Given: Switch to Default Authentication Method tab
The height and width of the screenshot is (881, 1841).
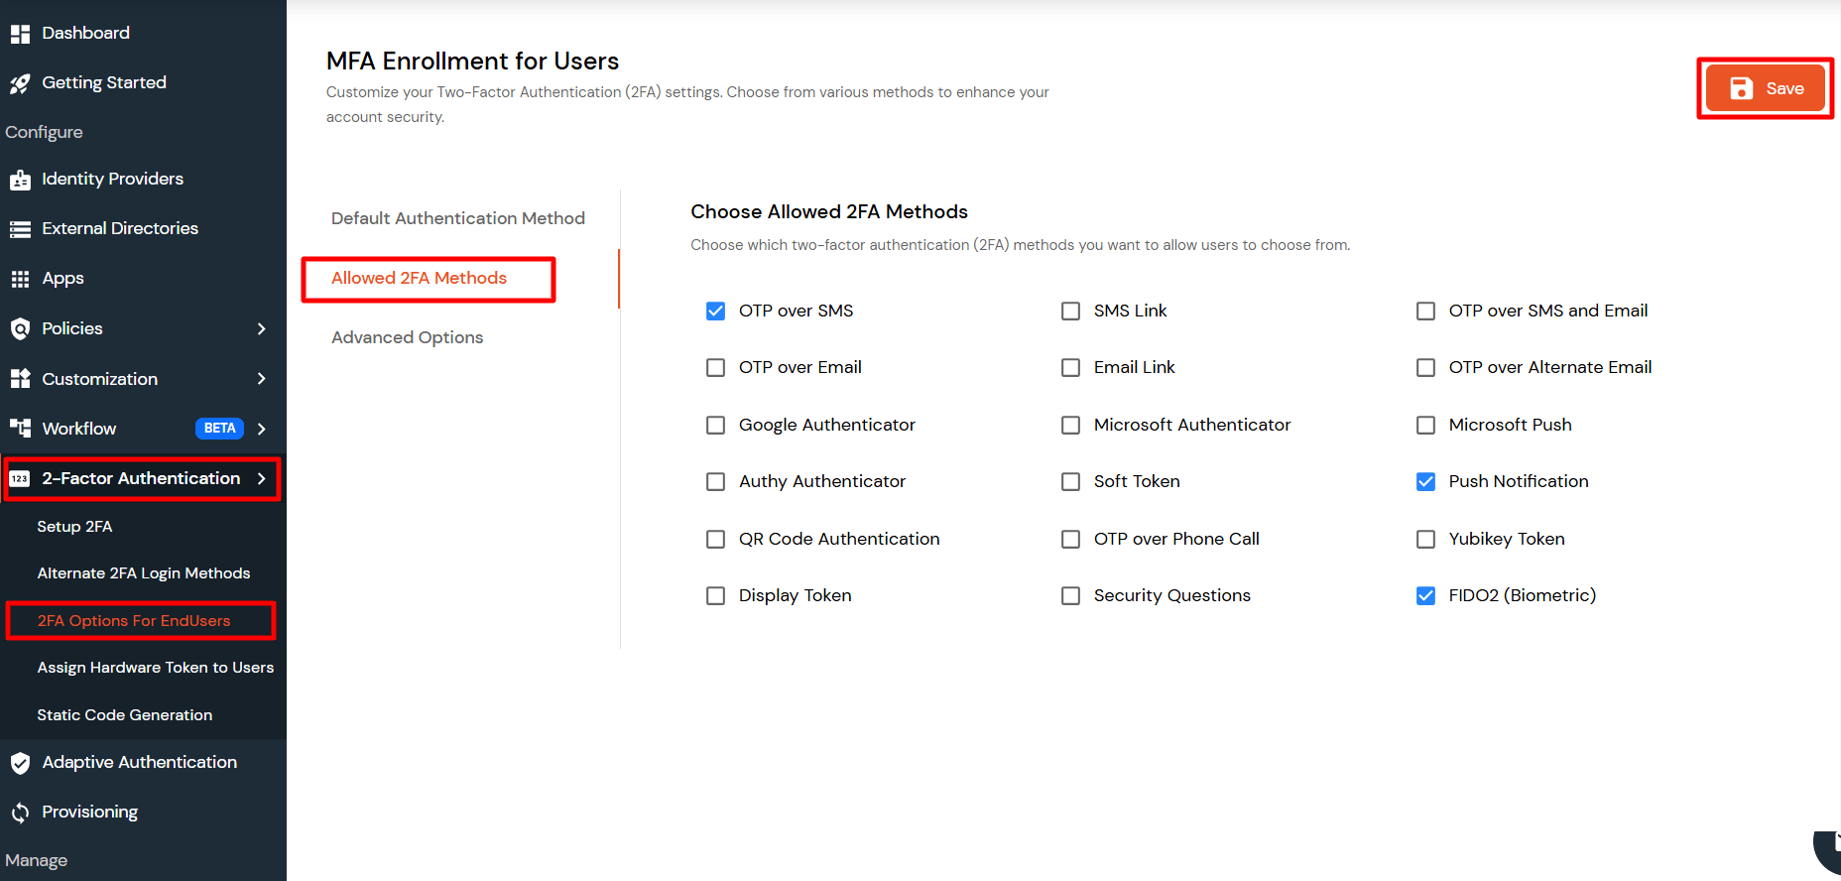Looking at the screenshot, I should (458, 218).
